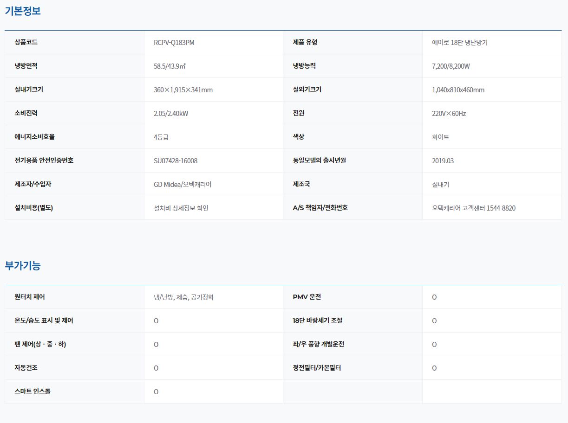The width and height of the screenshot is (568, 423).
Task: Click the 부가기능 section heading
Action: (23, 266)
